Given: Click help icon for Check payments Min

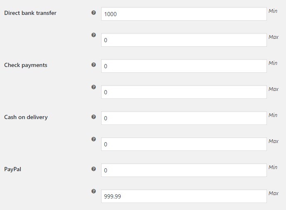Looking at the screenshot, I should click(94, 64).
